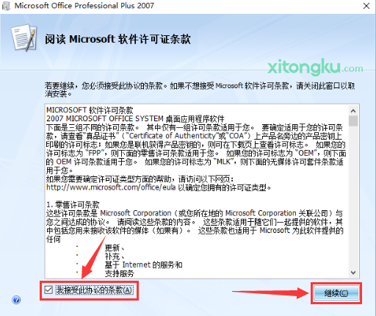Click the scrollbar thumb in license box
376x316 pixels.
[x=353, y=121]
